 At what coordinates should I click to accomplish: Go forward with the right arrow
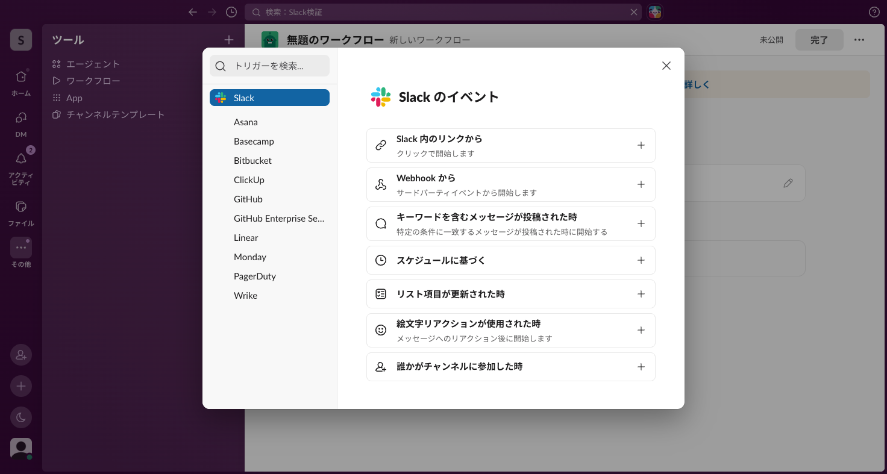tap(212, 12)
